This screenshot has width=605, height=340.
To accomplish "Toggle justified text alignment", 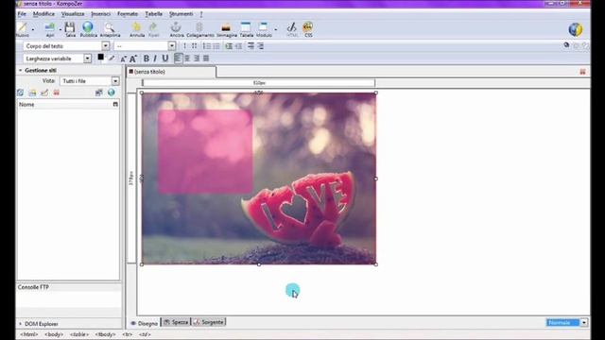I will [206, 59].
